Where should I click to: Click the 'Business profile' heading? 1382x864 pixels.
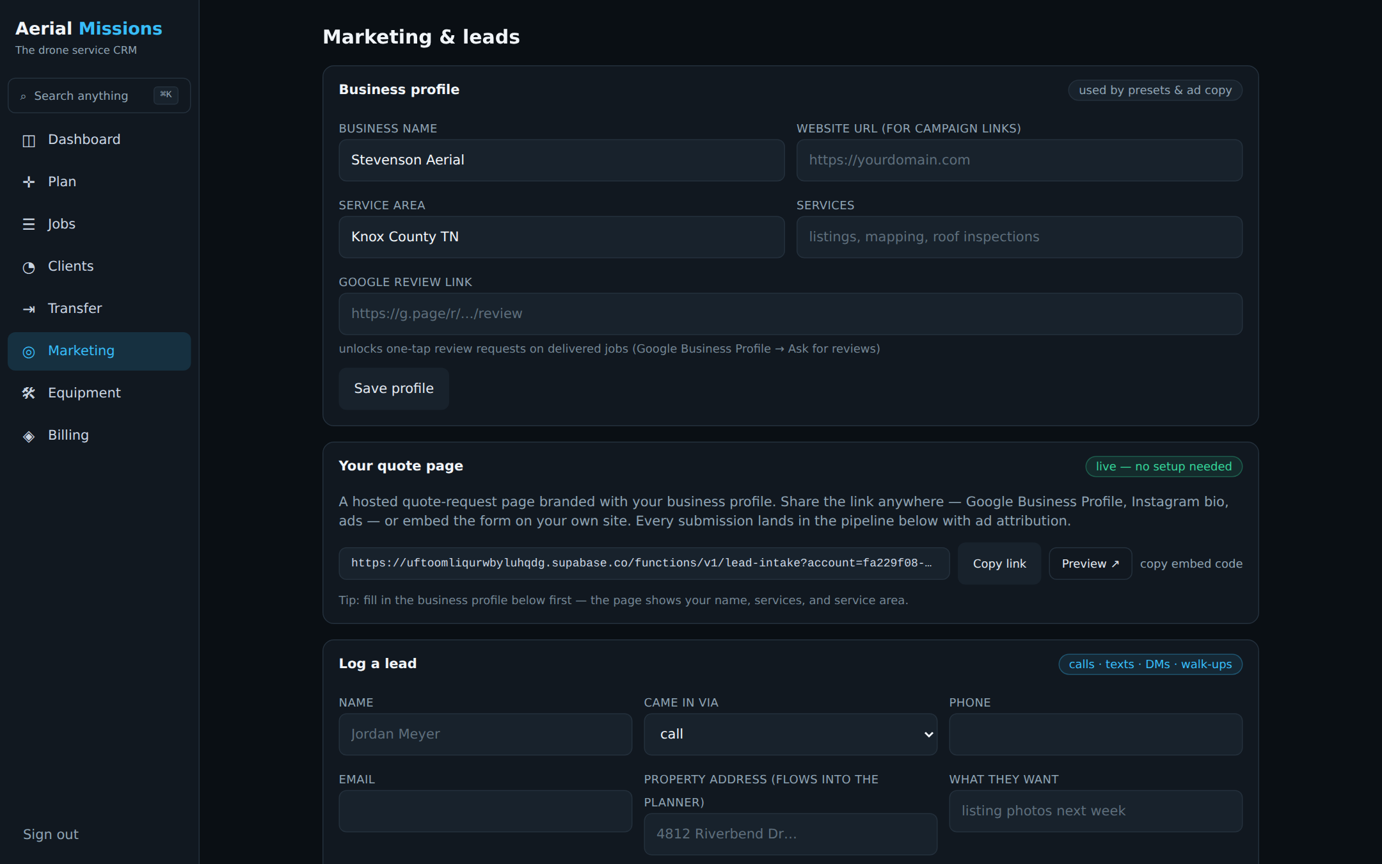click(399, 90)
